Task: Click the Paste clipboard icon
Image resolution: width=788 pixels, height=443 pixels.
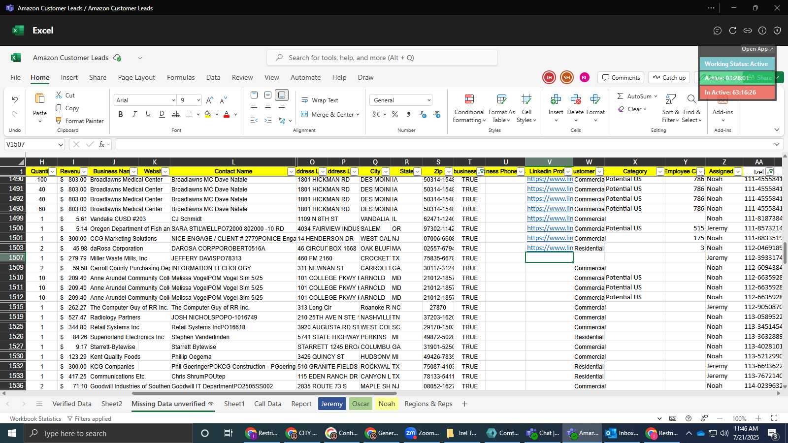Action: click(x=40, y=99)
